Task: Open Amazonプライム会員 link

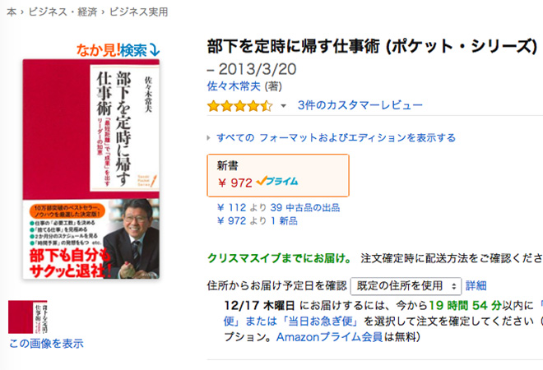Action: tap(329, 337)
